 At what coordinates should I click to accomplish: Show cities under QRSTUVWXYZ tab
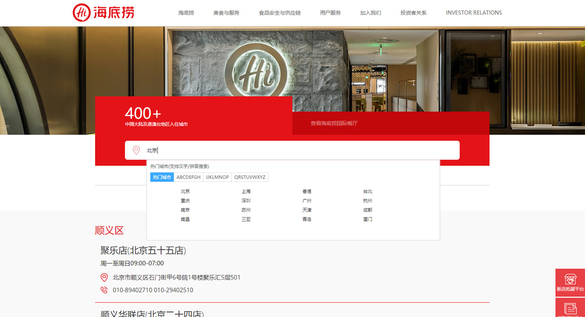[250, 177]
